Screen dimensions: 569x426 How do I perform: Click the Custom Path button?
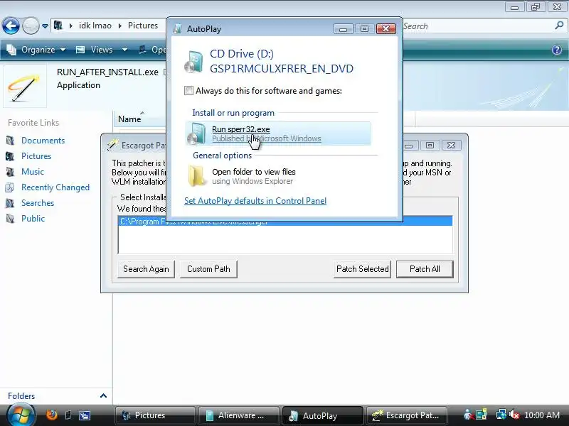tap(208, 269)
